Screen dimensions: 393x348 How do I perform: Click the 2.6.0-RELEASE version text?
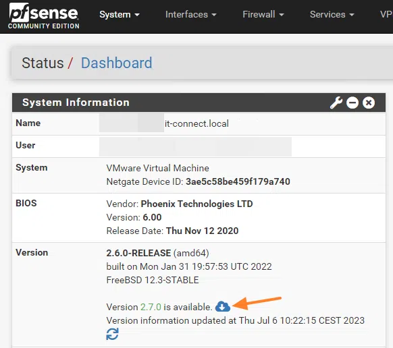coord(138,253)
